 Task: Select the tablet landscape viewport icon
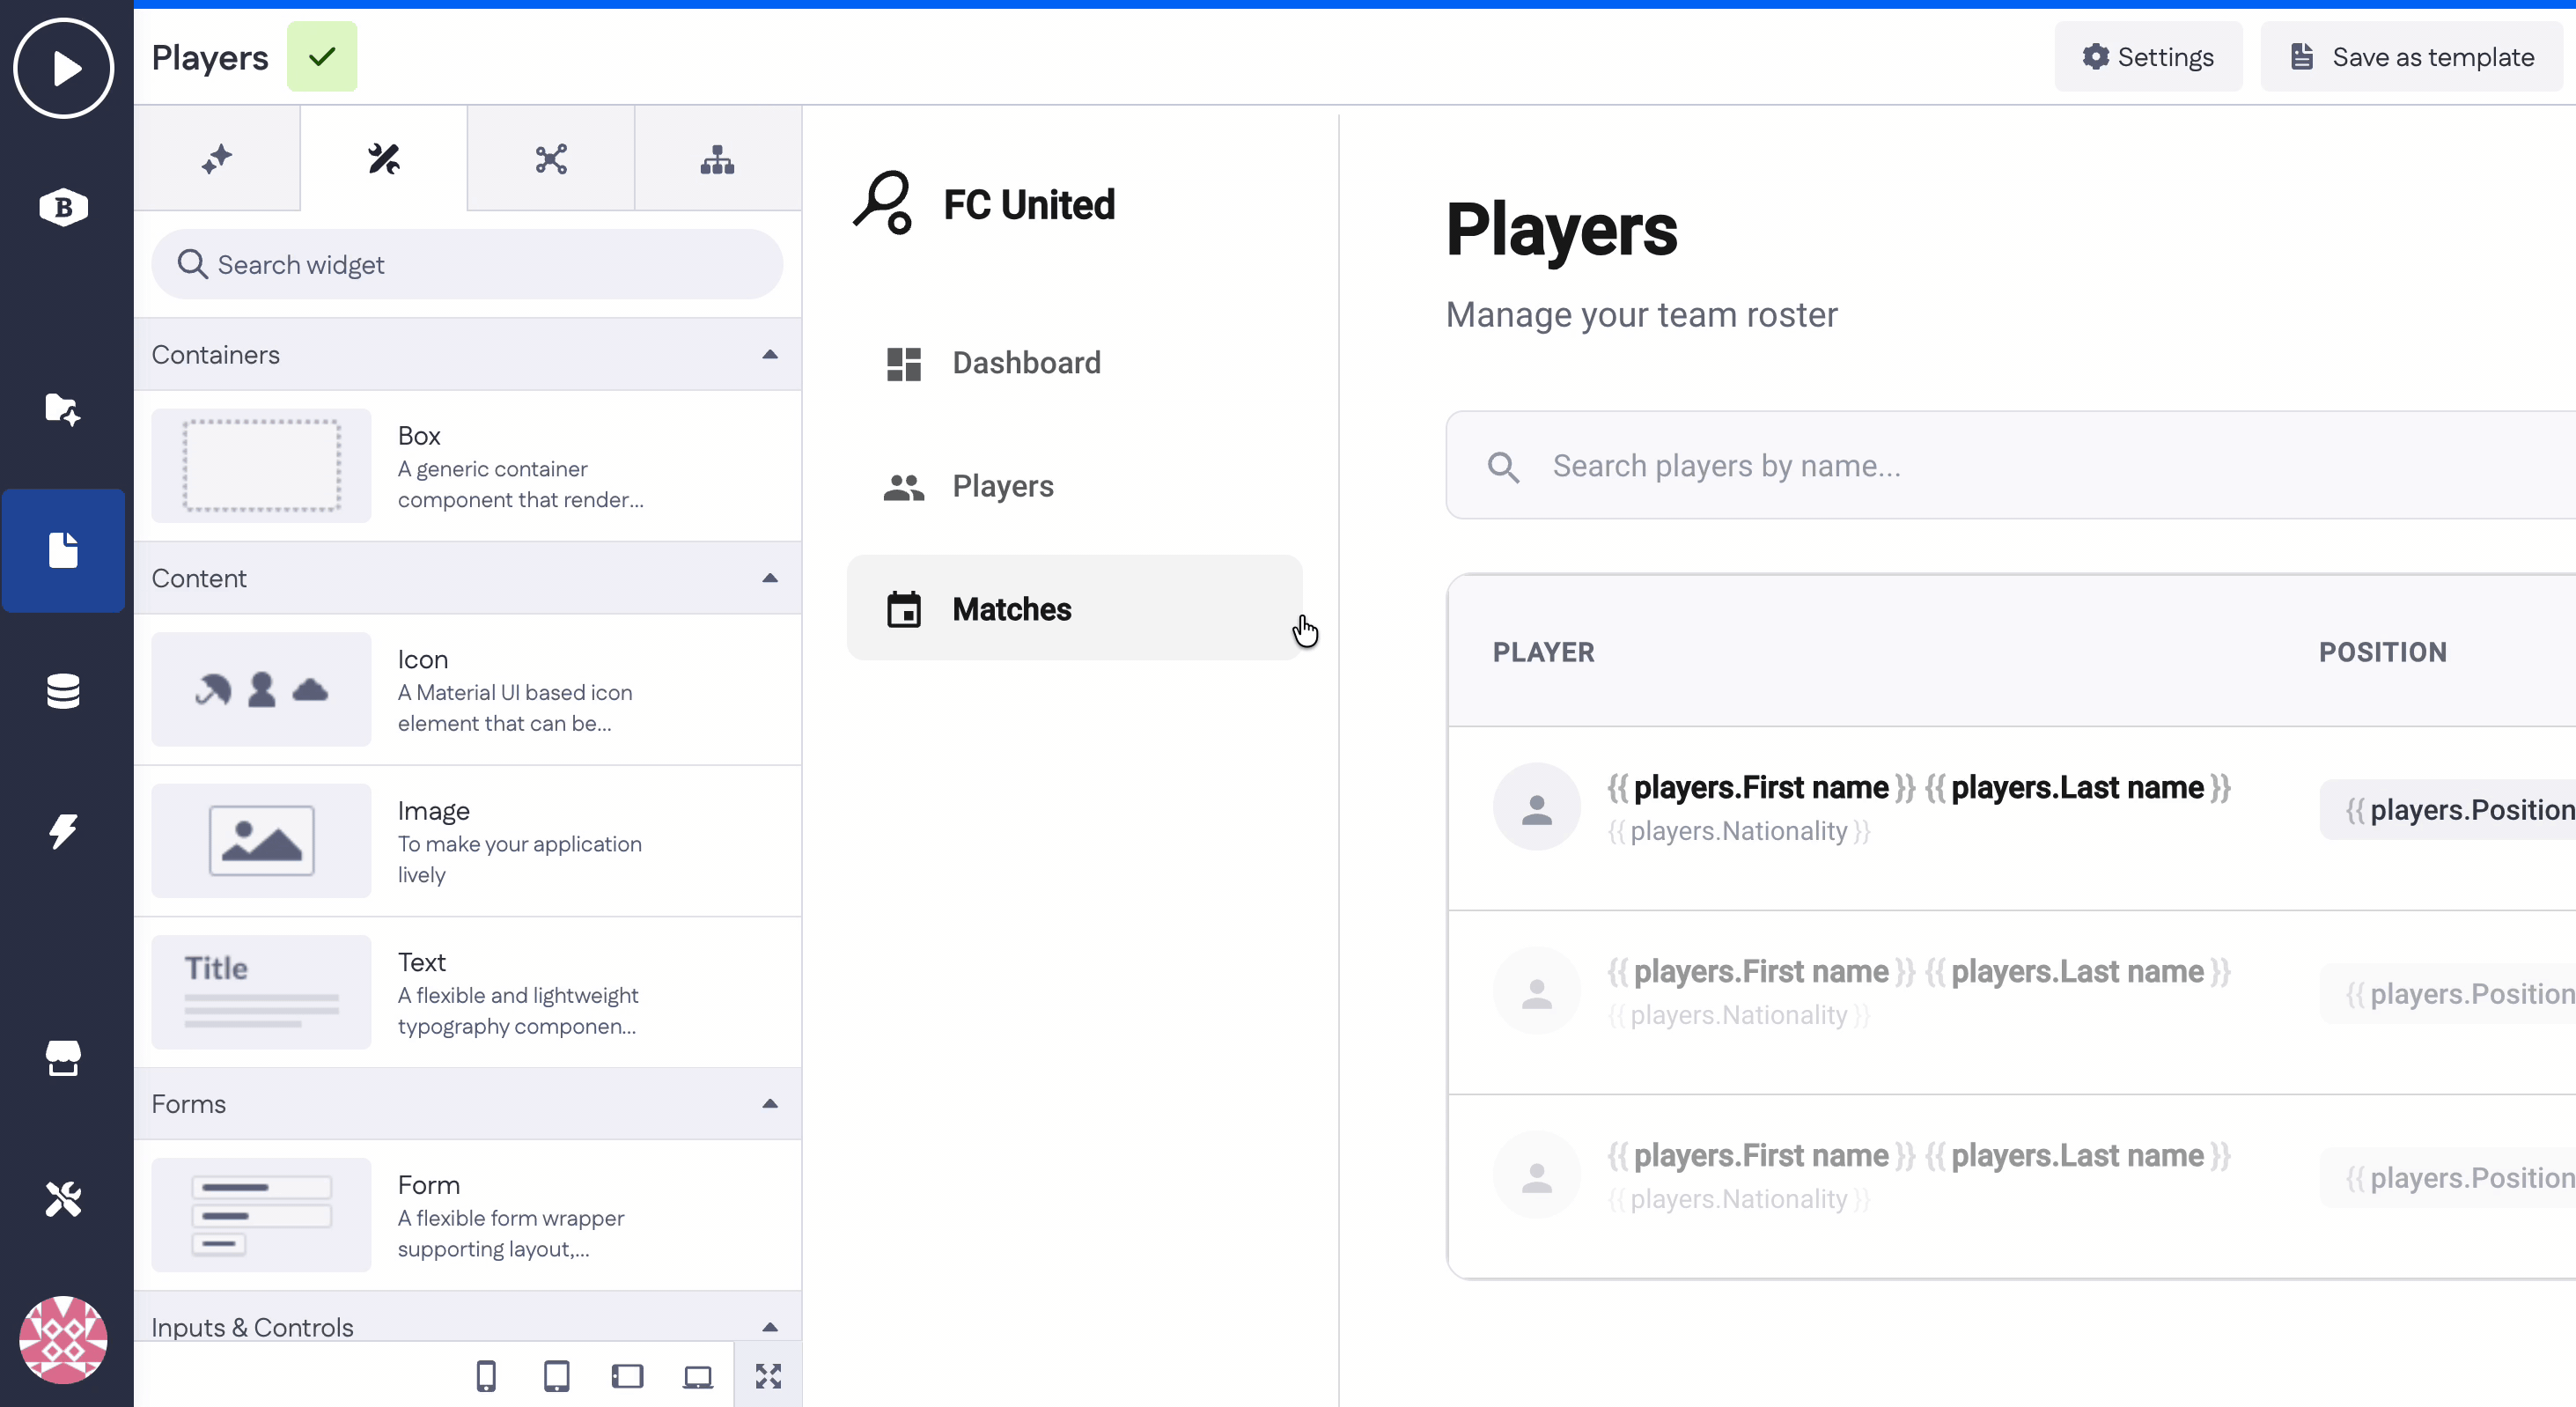click(x=627, y=1376)
